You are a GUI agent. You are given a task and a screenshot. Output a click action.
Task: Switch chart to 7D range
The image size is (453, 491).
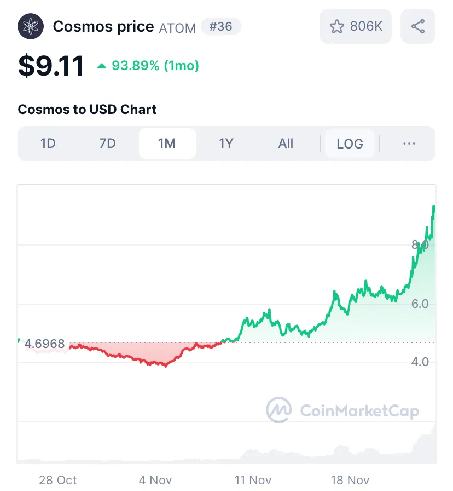(107, 144)
